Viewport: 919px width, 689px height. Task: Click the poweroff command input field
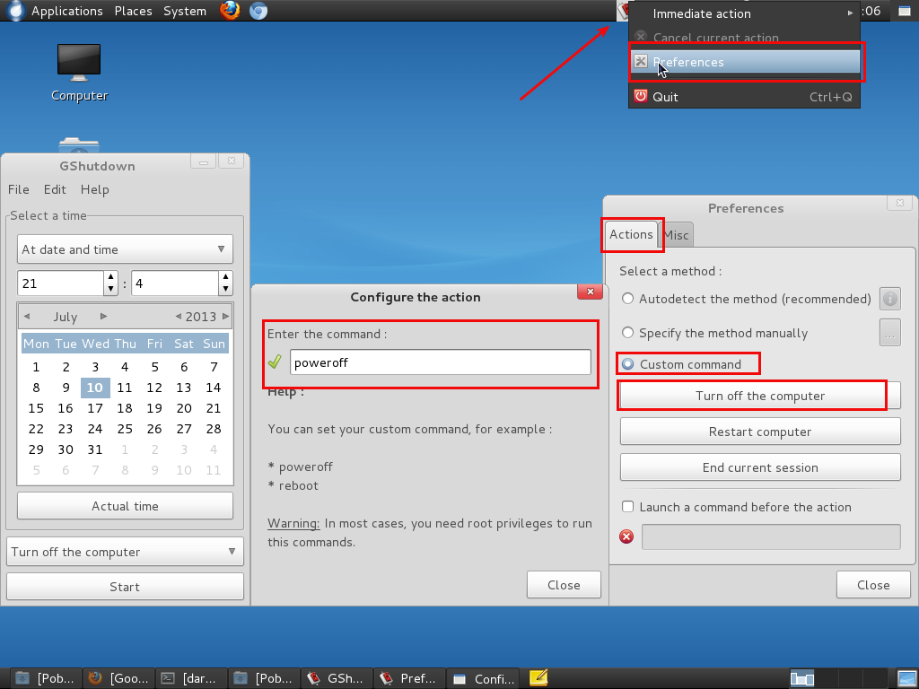pos(440,362)
